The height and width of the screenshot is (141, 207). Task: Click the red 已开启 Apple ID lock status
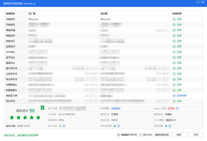click(171, 108)
